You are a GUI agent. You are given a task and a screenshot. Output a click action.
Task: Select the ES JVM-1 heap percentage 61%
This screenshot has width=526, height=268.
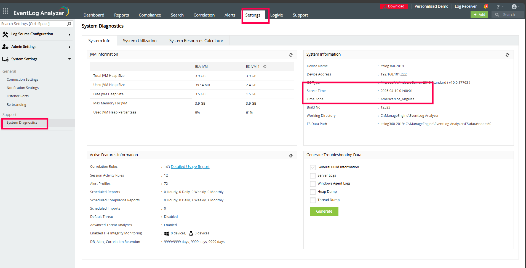(249, 113)
